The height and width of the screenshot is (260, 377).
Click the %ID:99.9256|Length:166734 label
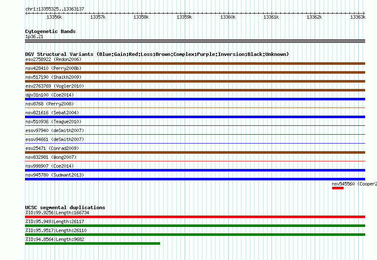point(57,213)
